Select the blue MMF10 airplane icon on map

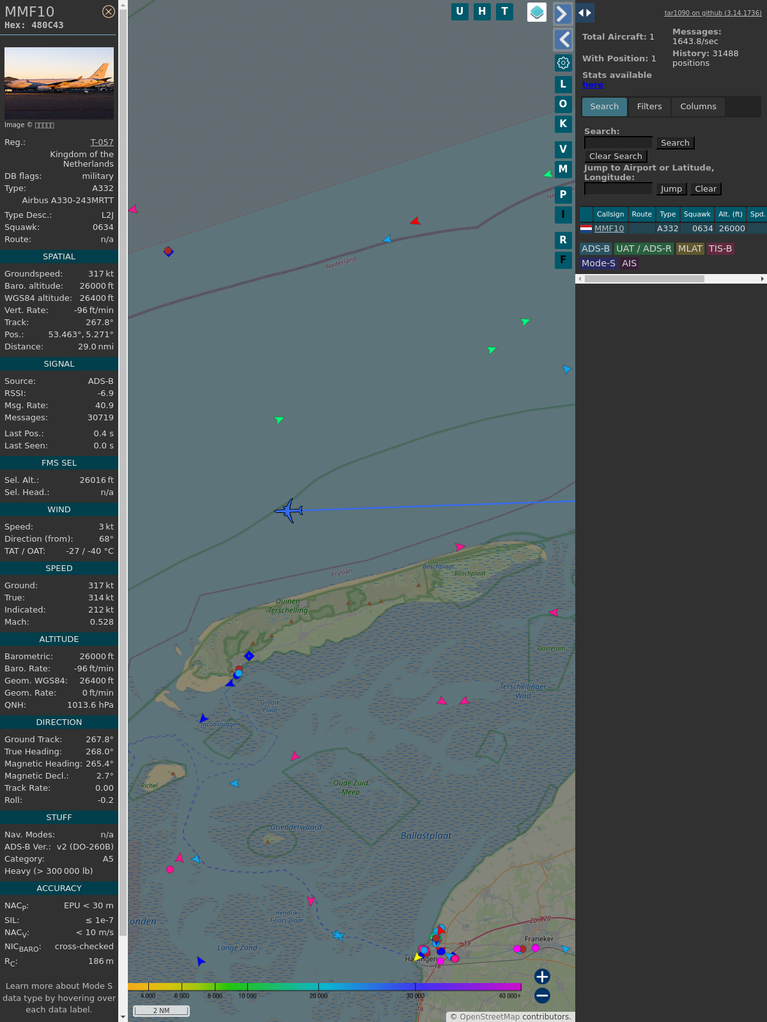289,511
